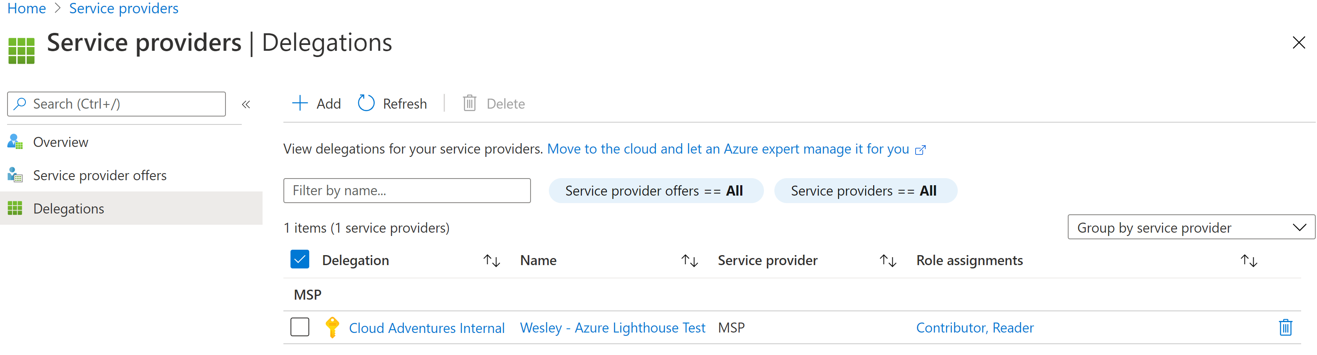Image resolution: width=1317 pixels, height=355 pixels.
Task: Click the Delegations grid icon in sidebar
Action: (x=15, y=209)
